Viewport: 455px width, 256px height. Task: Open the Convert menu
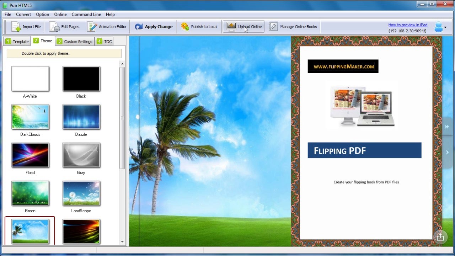point(23,15)
